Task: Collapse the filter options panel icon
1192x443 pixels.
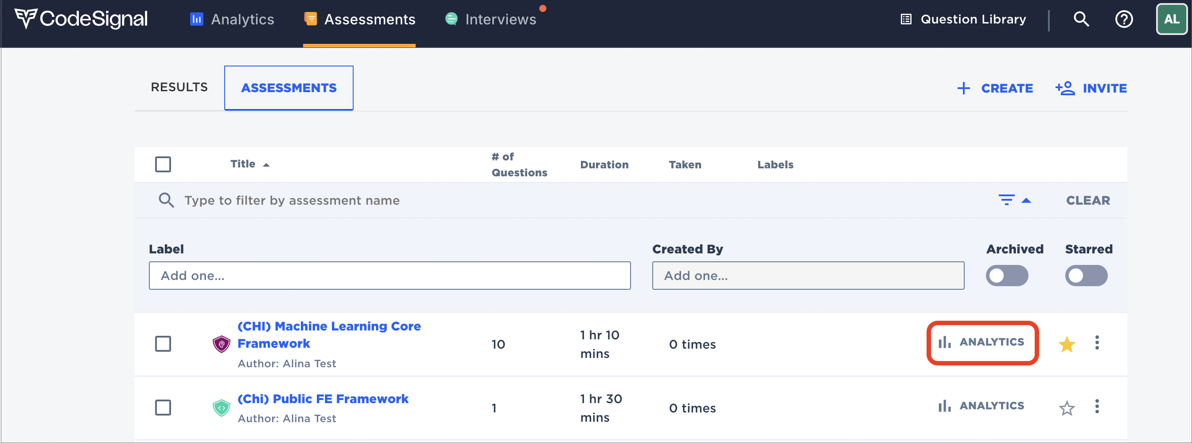Action: tap(1014, 200)
